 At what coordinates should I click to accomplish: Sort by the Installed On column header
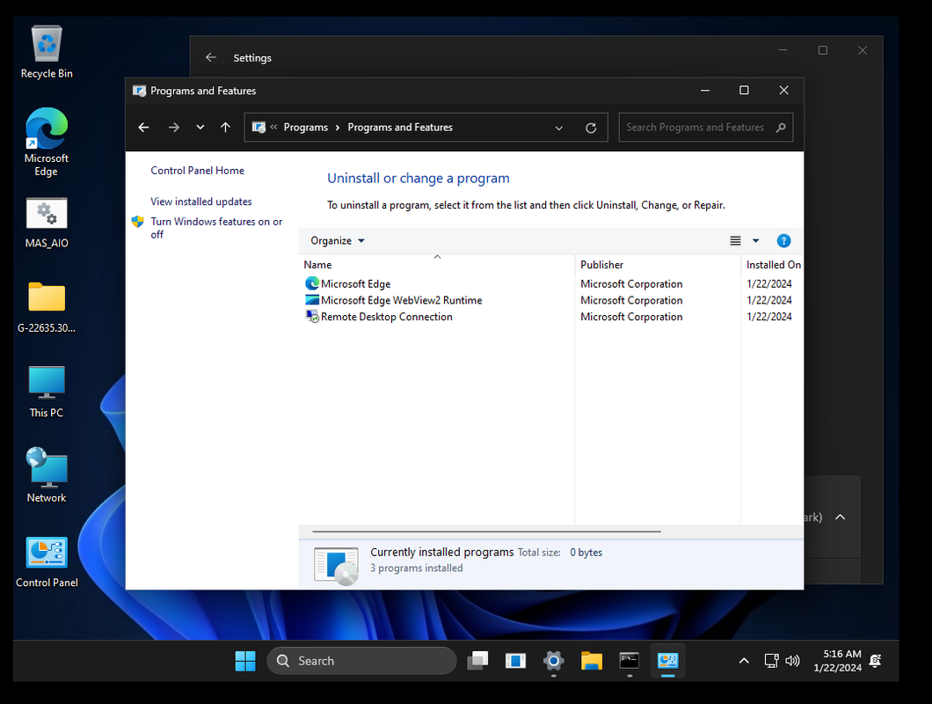tap(773, 264)
